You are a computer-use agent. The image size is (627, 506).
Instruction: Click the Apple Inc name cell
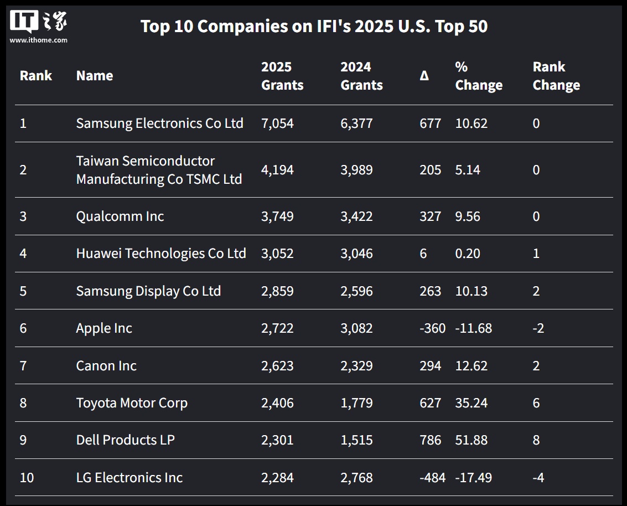tap(104, 328)
